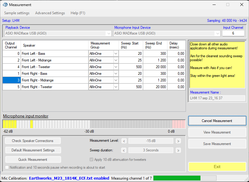Decrease Measurement Level with left arrow
249x182 pixels.
124,141
